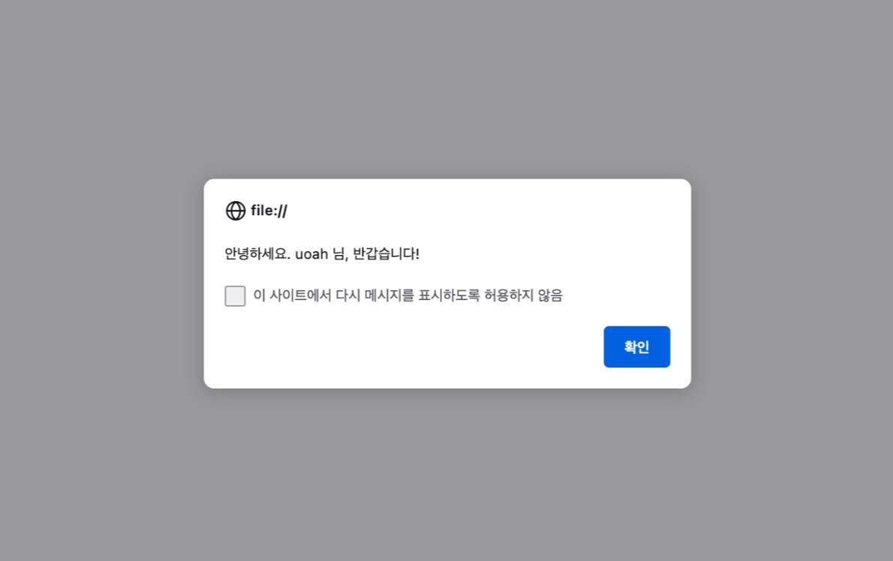Click the label '이 사이트에서 다시 메시지를 표시하도록 허용하지 않음'
893x561 pixels.
tap(407, 295)
